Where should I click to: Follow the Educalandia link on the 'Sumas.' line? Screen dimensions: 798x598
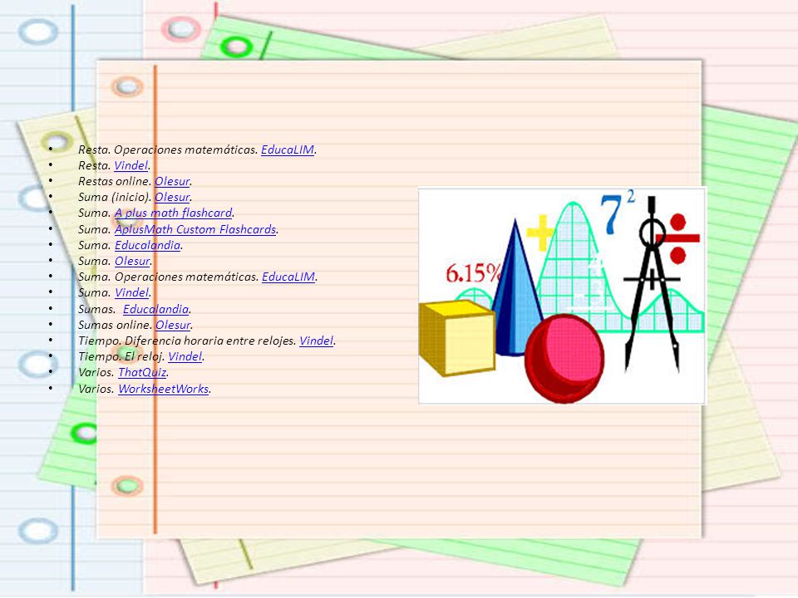pyautogui.click(x=155, y=309)
